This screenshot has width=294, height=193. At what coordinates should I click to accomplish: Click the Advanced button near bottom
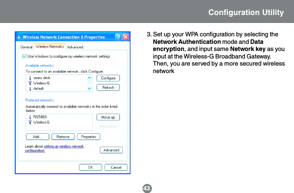111,150
